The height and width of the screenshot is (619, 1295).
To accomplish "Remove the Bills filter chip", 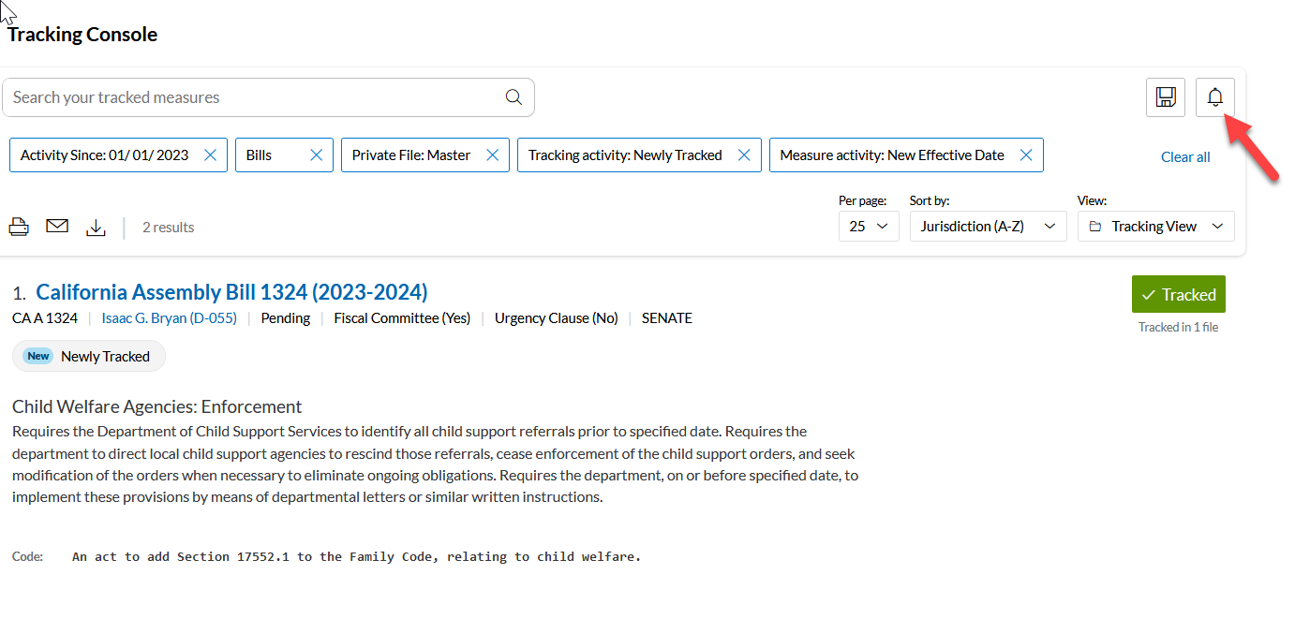I will [316, 155].
